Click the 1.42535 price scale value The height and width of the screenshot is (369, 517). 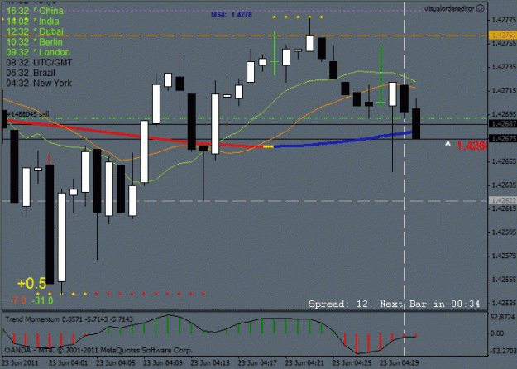pos(502,303)
